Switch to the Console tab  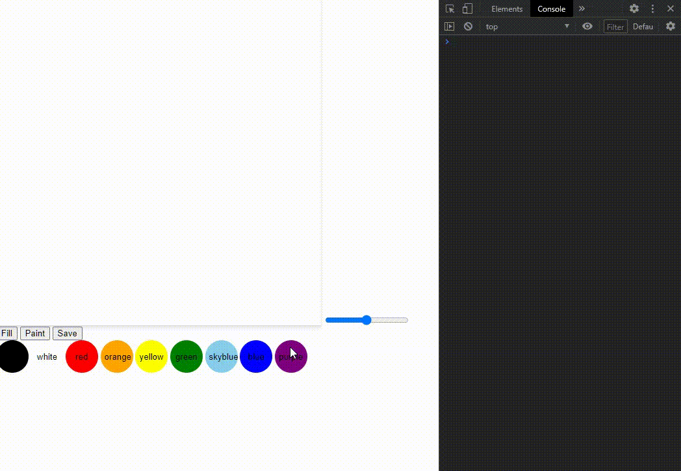click(552, 8)
